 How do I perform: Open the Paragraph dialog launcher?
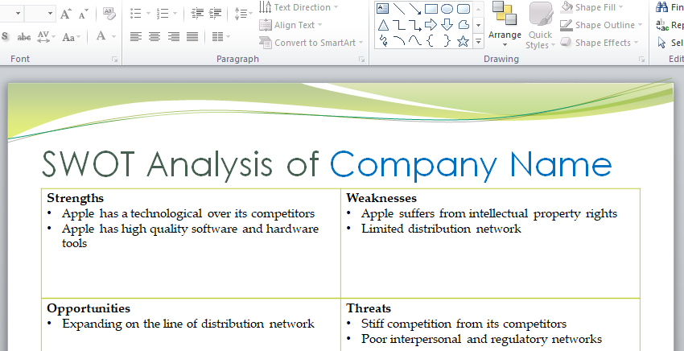point(361,60)
